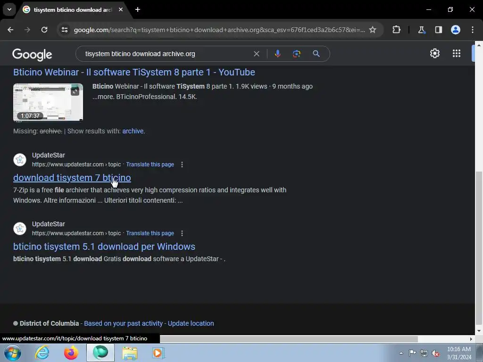
Task: Click UpdateStar favicon of tisystem 7 result
Action: [x=20, y=160]
